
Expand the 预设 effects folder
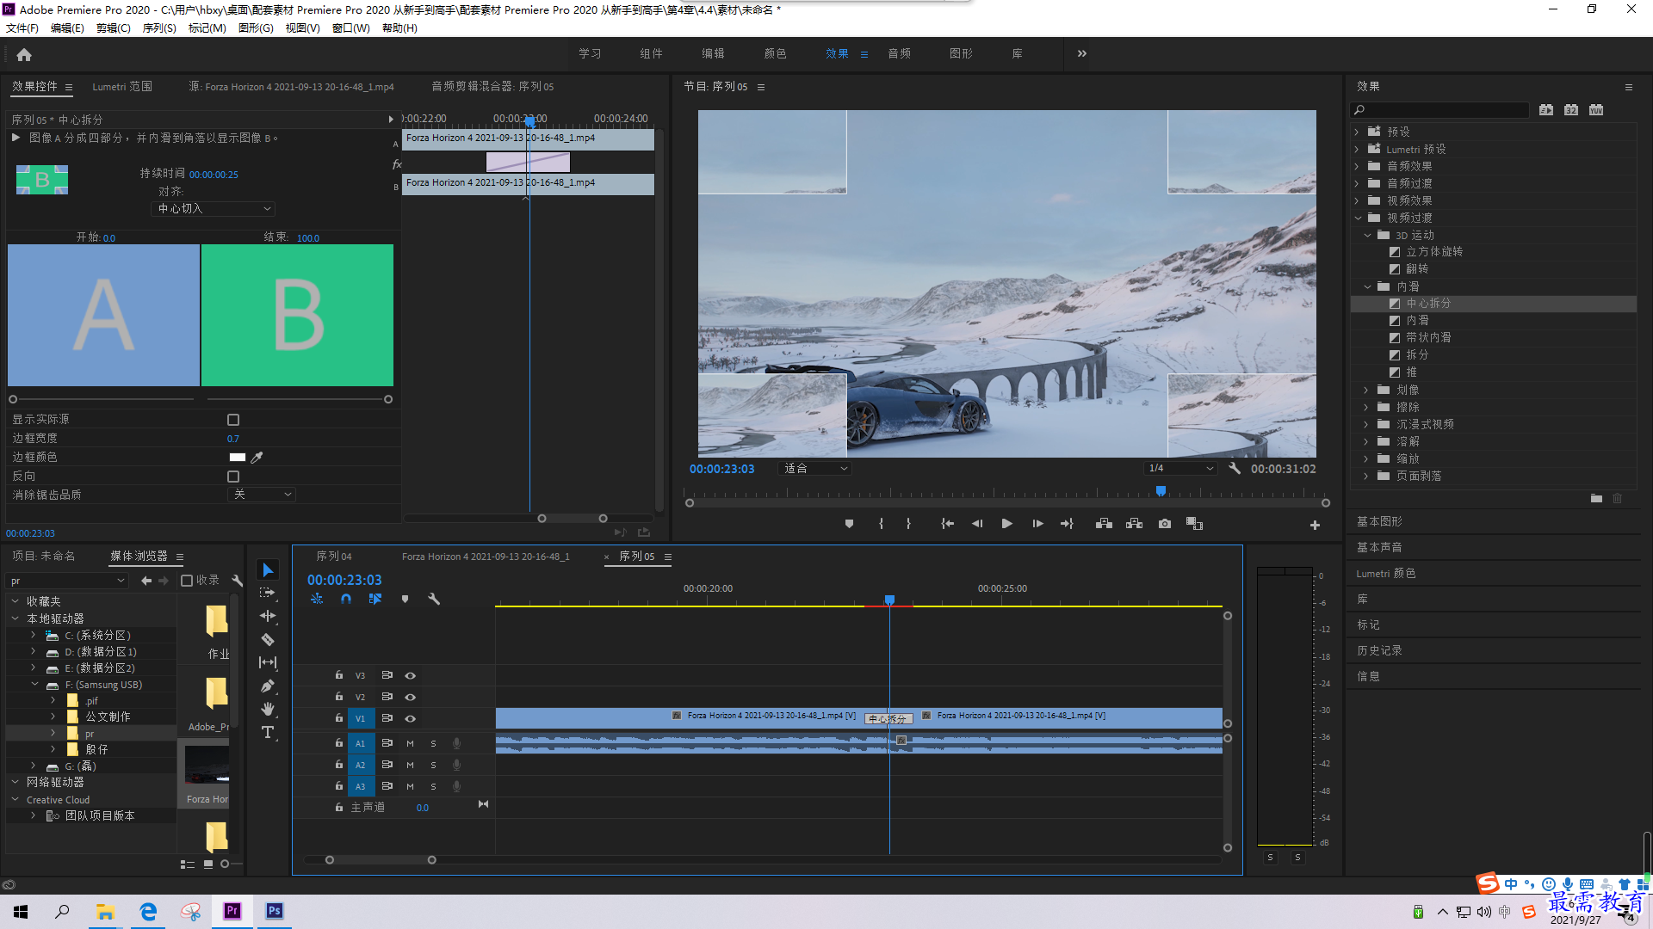pos(1357,132)
